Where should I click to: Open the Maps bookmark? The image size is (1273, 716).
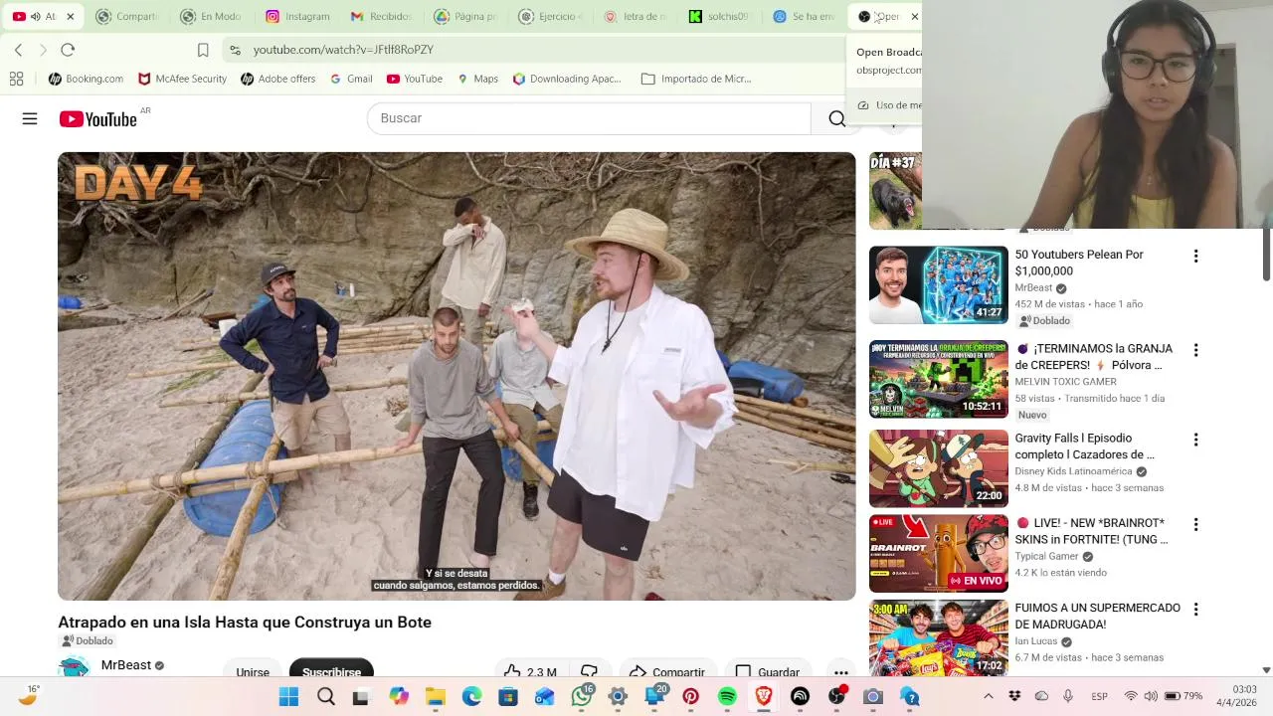pos(477,79)
